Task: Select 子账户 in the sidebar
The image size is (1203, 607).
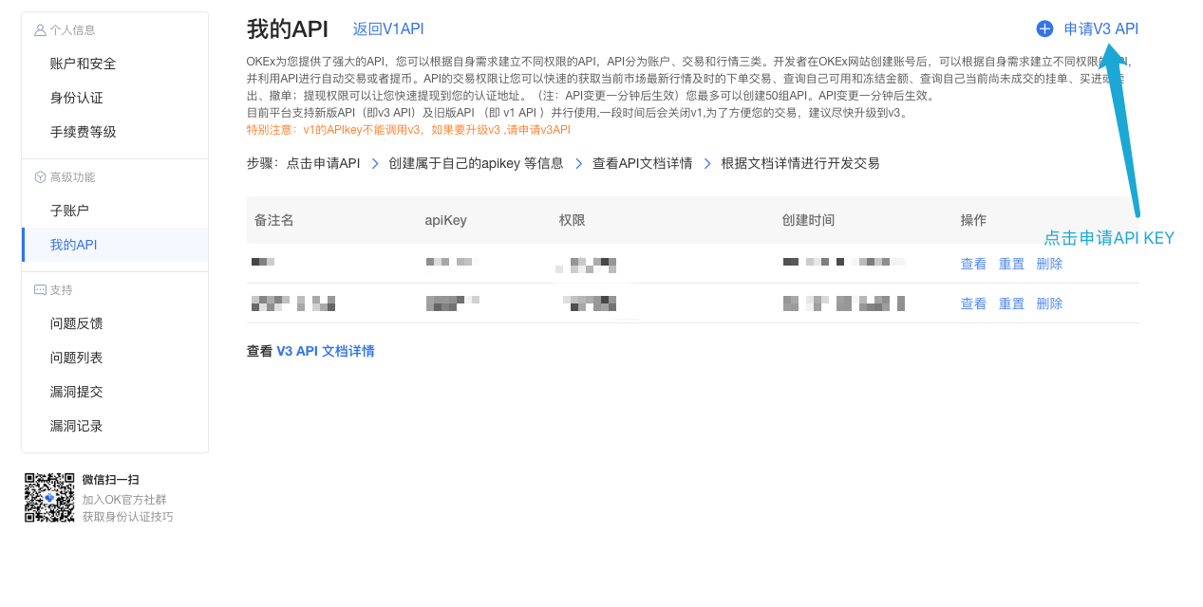Action: (x=69, y=211)
